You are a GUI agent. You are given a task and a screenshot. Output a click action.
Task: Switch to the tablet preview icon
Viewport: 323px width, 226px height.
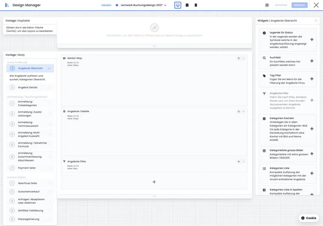(187, 5)
